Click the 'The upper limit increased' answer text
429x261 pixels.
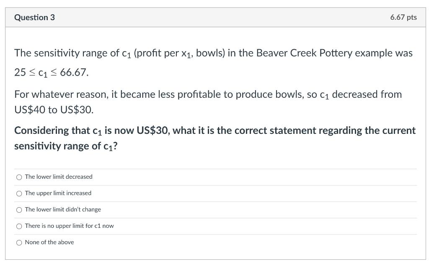tap(58, 193)
